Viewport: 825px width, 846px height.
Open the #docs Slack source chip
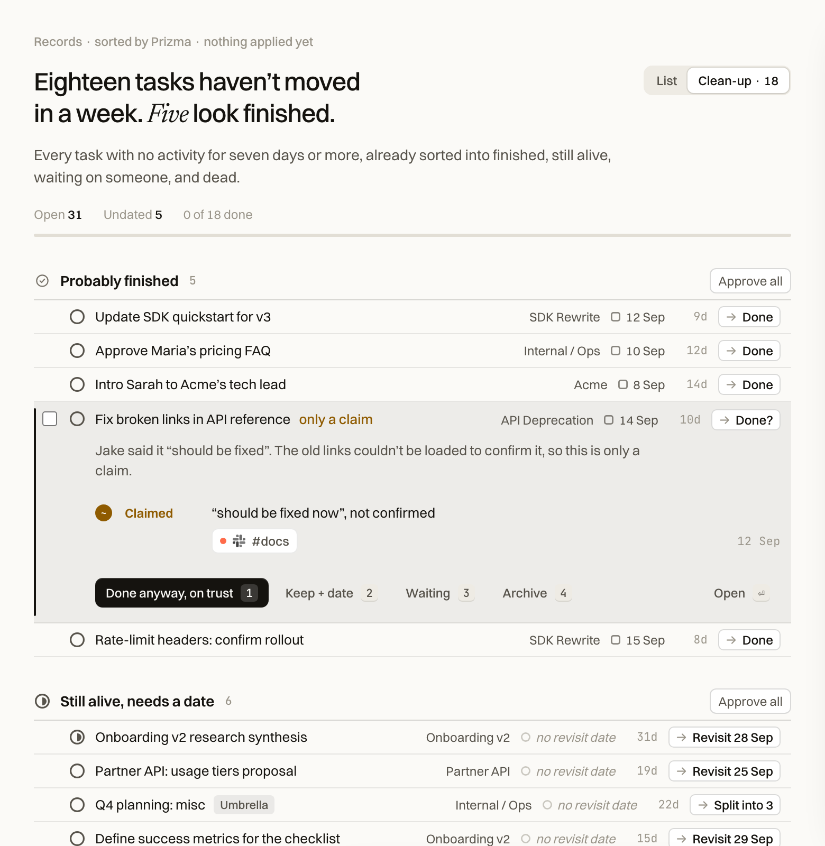point(254,541)
